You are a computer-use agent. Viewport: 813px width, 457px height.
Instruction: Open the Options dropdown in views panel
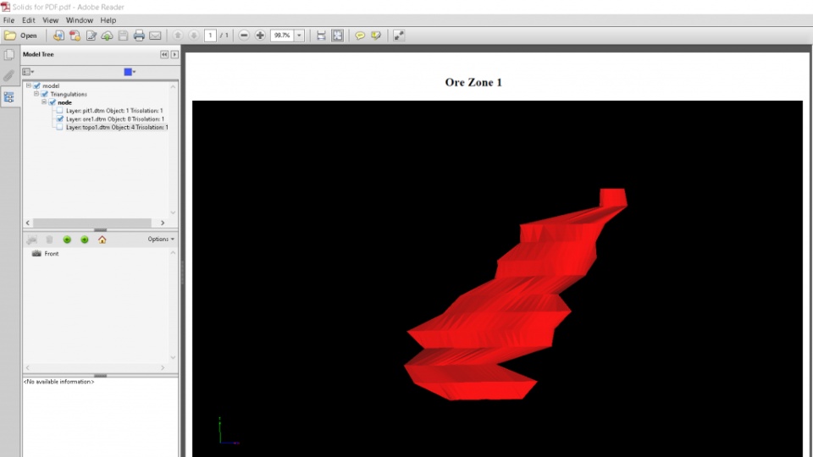click(x=161, y=239)
